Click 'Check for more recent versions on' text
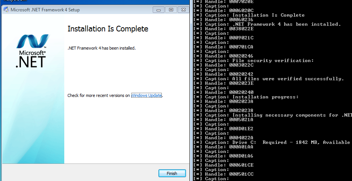Screen dimensions: 352x181 99,95
